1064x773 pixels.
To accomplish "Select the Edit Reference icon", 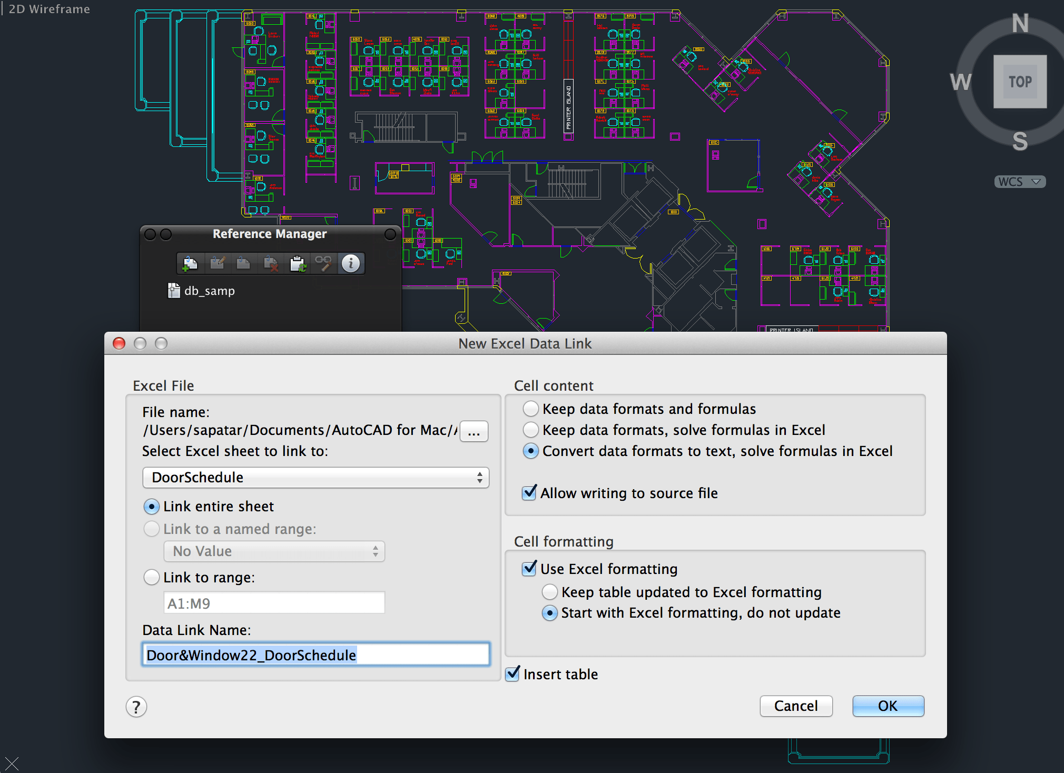I will point(218,263).
